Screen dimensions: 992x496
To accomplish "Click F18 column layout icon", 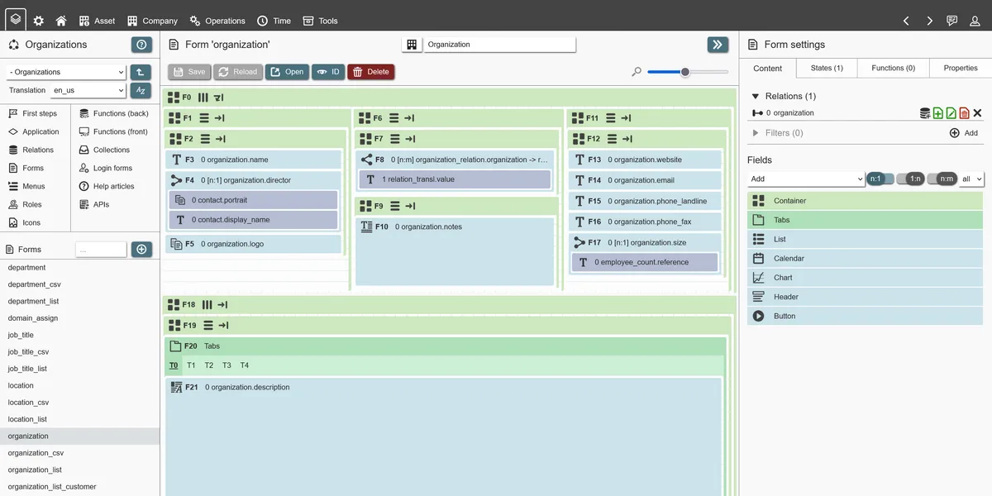I will (x=207, y=304).
